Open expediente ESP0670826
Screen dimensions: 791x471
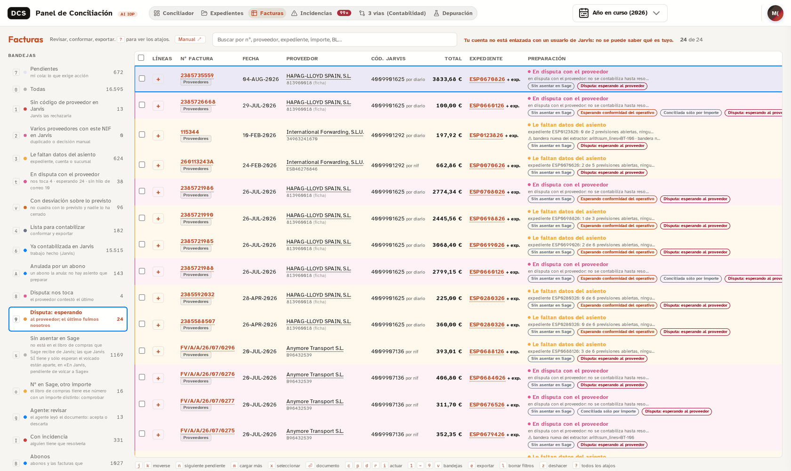click(487, 79)
